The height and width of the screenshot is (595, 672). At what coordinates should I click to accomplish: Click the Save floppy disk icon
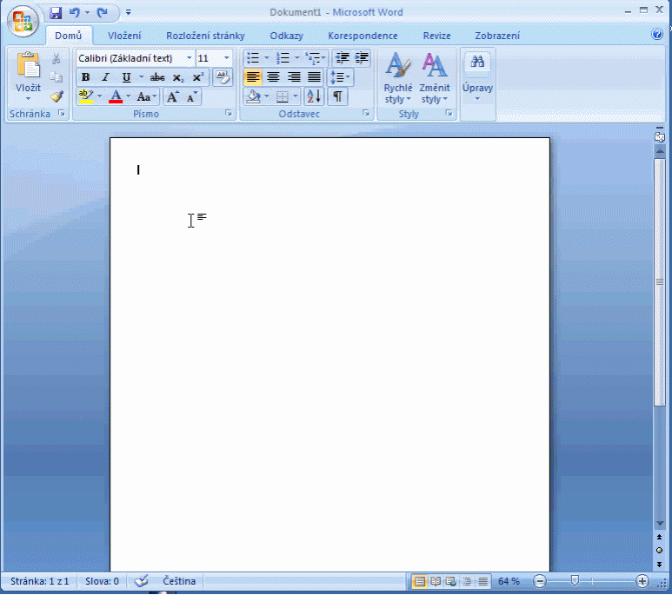coord(56,12)
